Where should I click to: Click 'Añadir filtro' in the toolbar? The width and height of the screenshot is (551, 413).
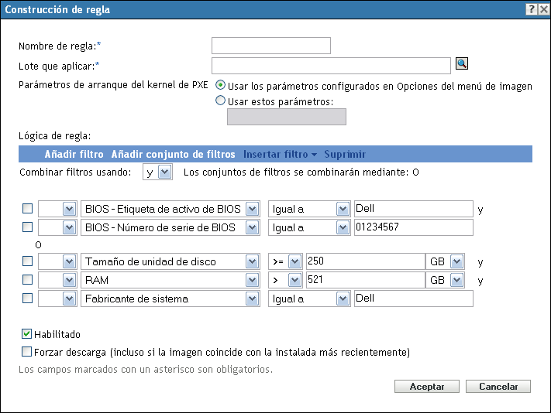click(x=74, y=154)
